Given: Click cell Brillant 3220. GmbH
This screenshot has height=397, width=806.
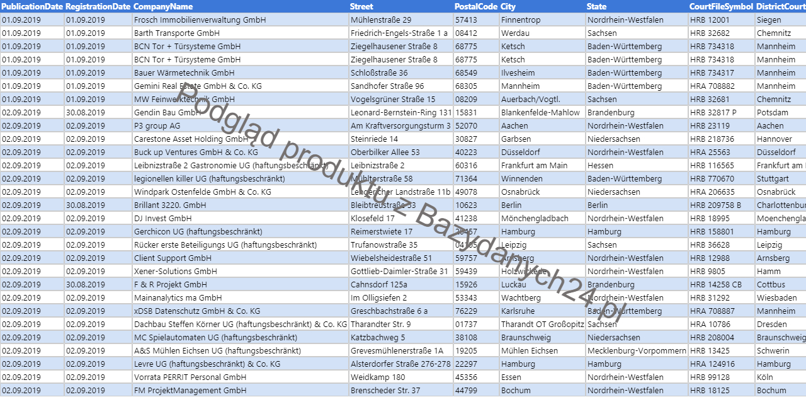Looking at the screenshot, I should pyautogui.click(x=241, y=205).
